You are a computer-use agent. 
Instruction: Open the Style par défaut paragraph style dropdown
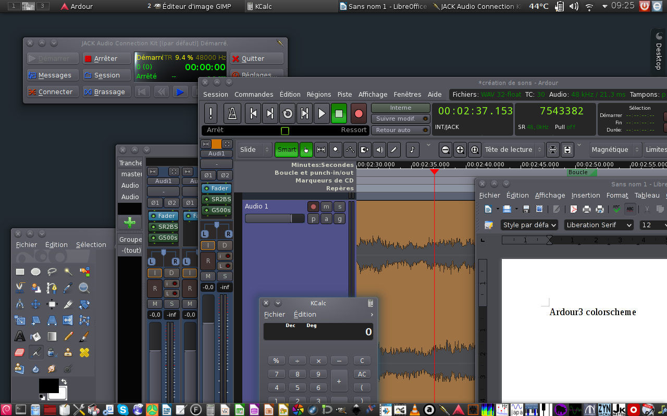[529, 225]
